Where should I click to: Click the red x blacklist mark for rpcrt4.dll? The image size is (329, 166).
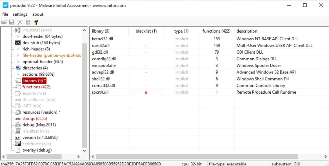[146, 92]
